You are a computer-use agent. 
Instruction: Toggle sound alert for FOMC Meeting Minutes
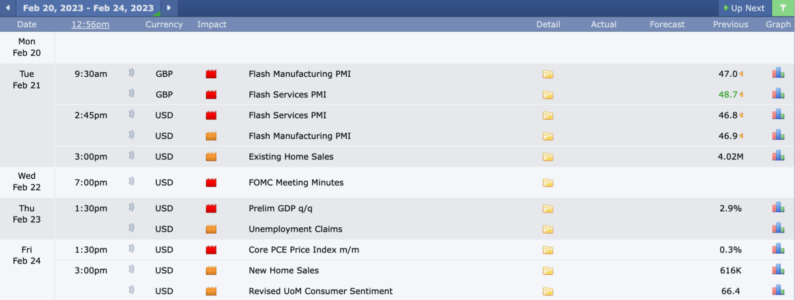131,182
